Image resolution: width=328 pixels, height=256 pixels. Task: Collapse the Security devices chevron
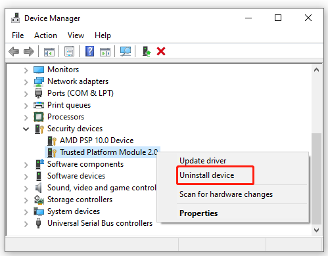(26, 129)
